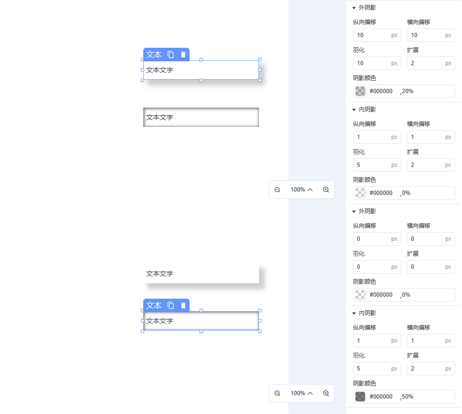Zoom in using lower magnifier plus icon
The height and width of the screenshot is (414, 462).
point(326,393)
